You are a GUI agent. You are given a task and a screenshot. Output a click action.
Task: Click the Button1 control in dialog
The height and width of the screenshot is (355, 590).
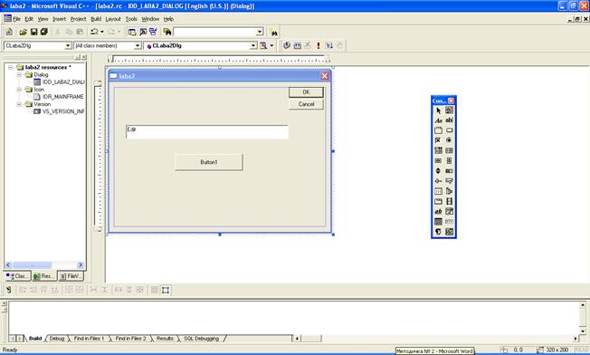pos(209,162)
